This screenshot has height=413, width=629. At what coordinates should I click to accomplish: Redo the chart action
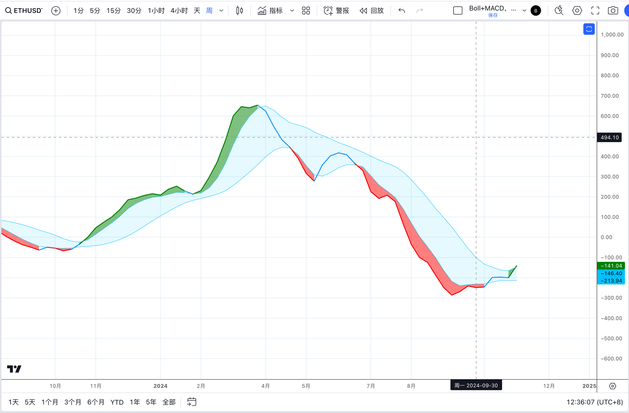[x=420, y=11]
